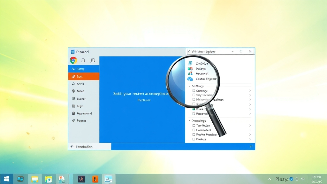Click the bookmark-shaped icon beside the Chrome icon
This screenshot has width=327, height=184.
[83, 60]
